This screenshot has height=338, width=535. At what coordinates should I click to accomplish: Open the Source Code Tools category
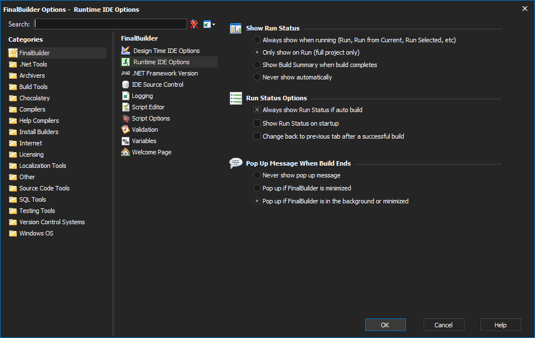[44, 188]
